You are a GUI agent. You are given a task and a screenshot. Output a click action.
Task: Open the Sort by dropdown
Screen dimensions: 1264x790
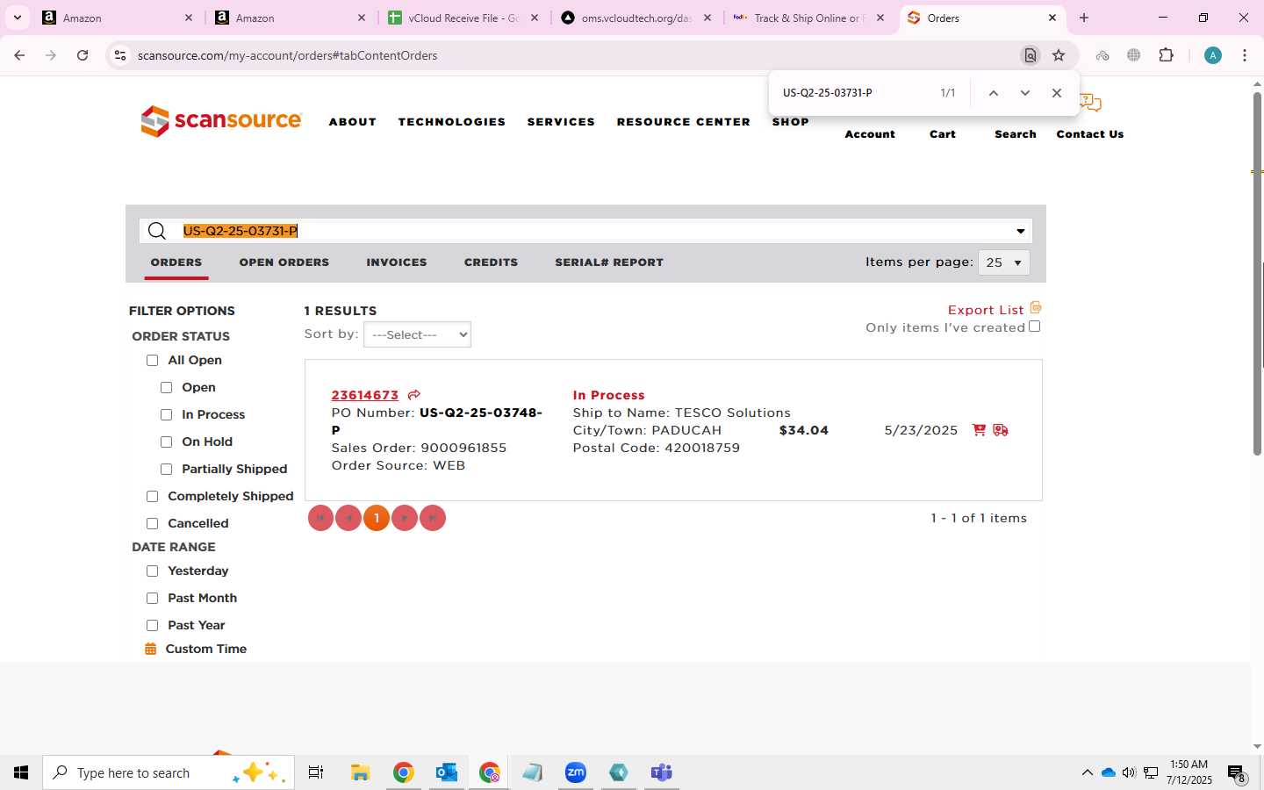pyautogui.click(x=417, y=334)
